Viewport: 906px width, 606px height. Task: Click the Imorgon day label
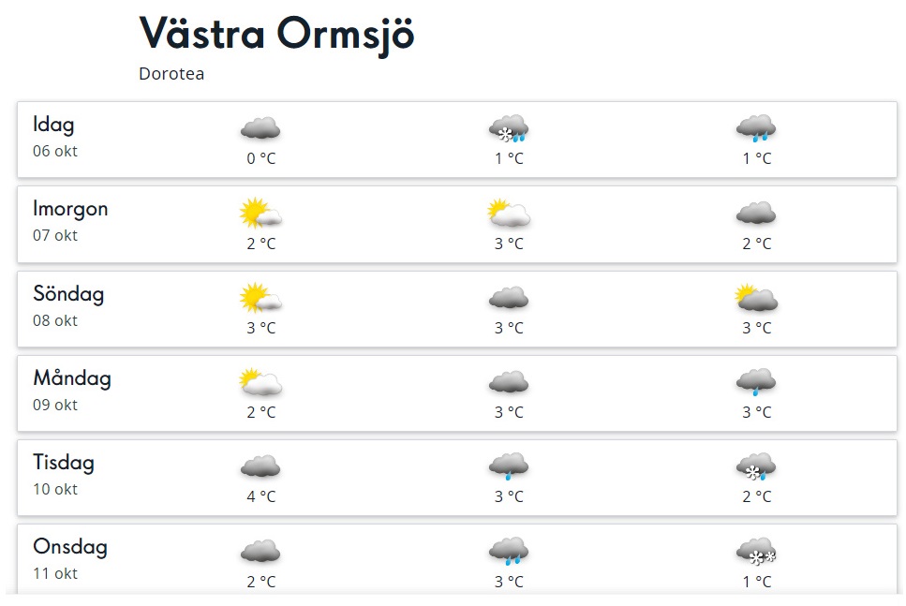[x=70, y=209]
